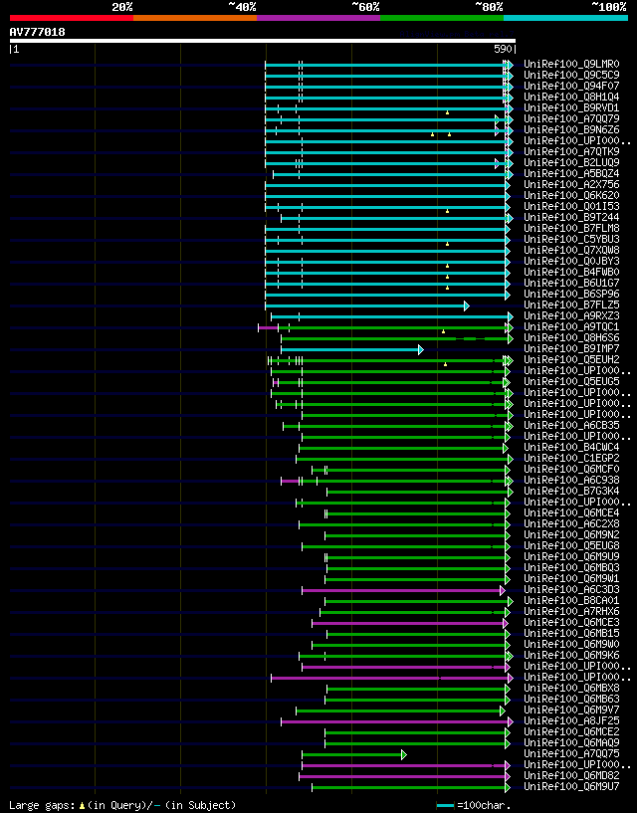This screenshot has width=637, height=813.
Task: Open hit UniRef100_Q9C5C9
Action: point(571,76)
